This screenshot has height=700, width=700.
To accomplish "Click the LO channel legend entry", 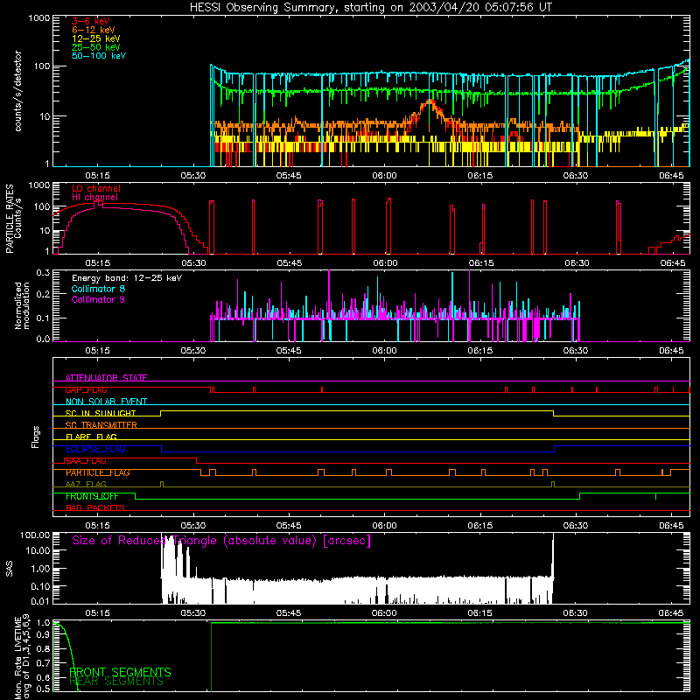I will [96, 188].
